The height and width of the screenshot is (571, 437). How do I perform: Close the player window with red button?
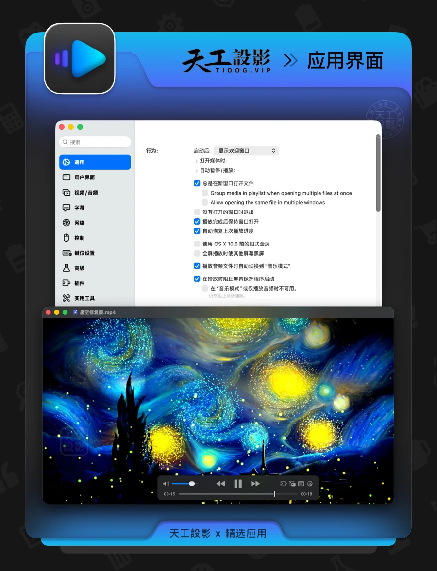pos(48,312)
